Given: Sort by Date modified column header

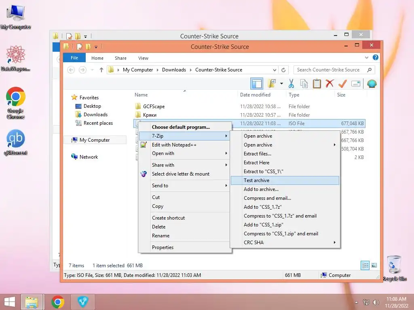Looking at the screenshot, I should point(255,94).
